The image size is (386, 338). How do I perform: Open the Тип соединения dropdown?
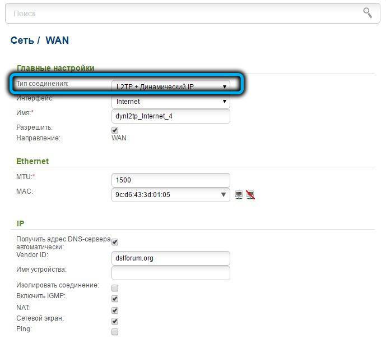click(x=171, y=86)
